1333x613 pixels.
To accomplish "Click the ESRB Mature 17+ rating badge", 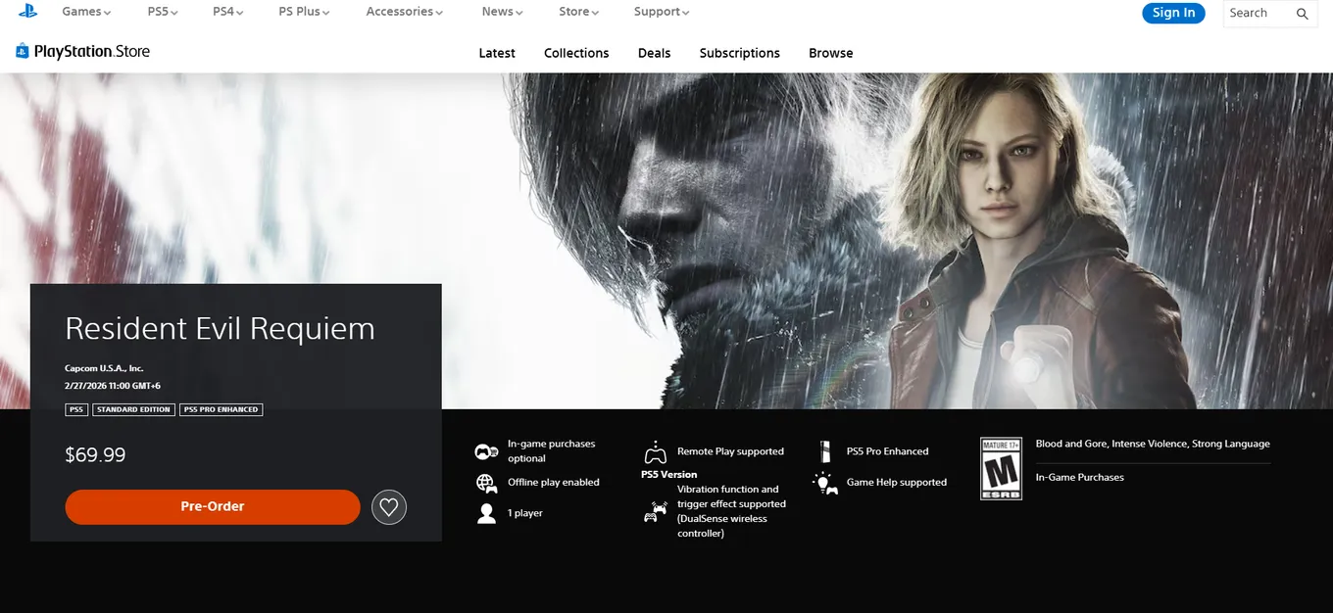I will tap(1001, 469).
